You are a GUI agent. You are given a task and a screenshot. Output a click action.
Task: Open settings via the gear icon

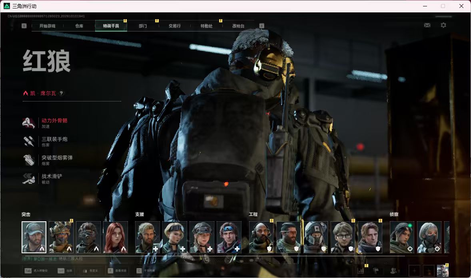click(x=443, y=25)
